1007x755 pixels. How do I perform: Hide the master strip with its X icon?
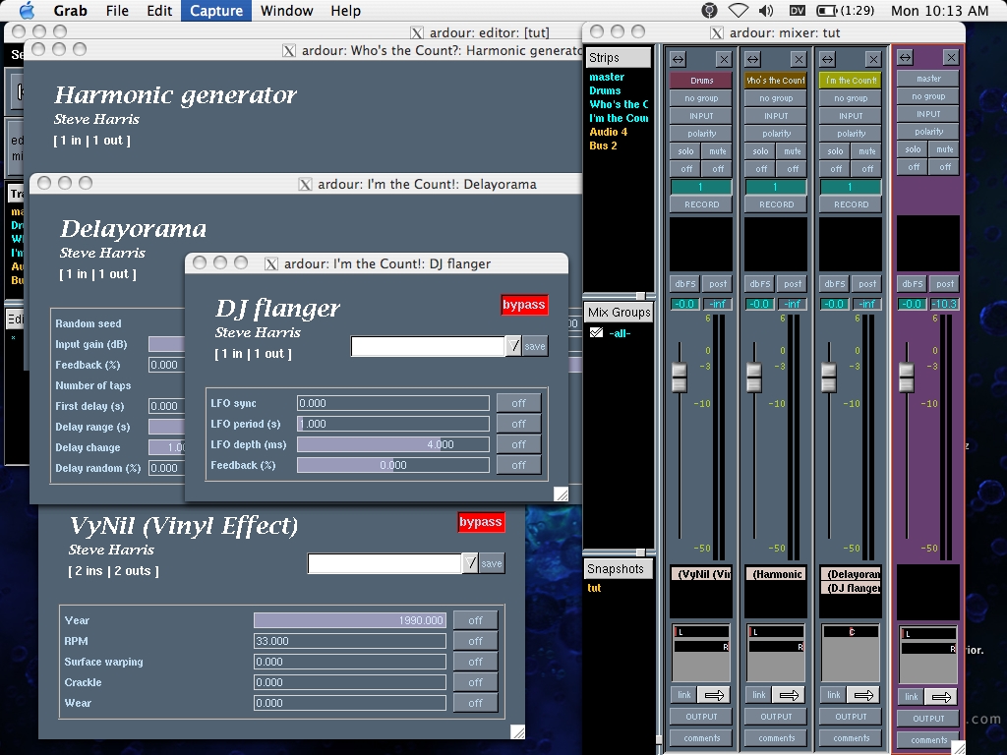pyautogui.click(x=950, y=58)
